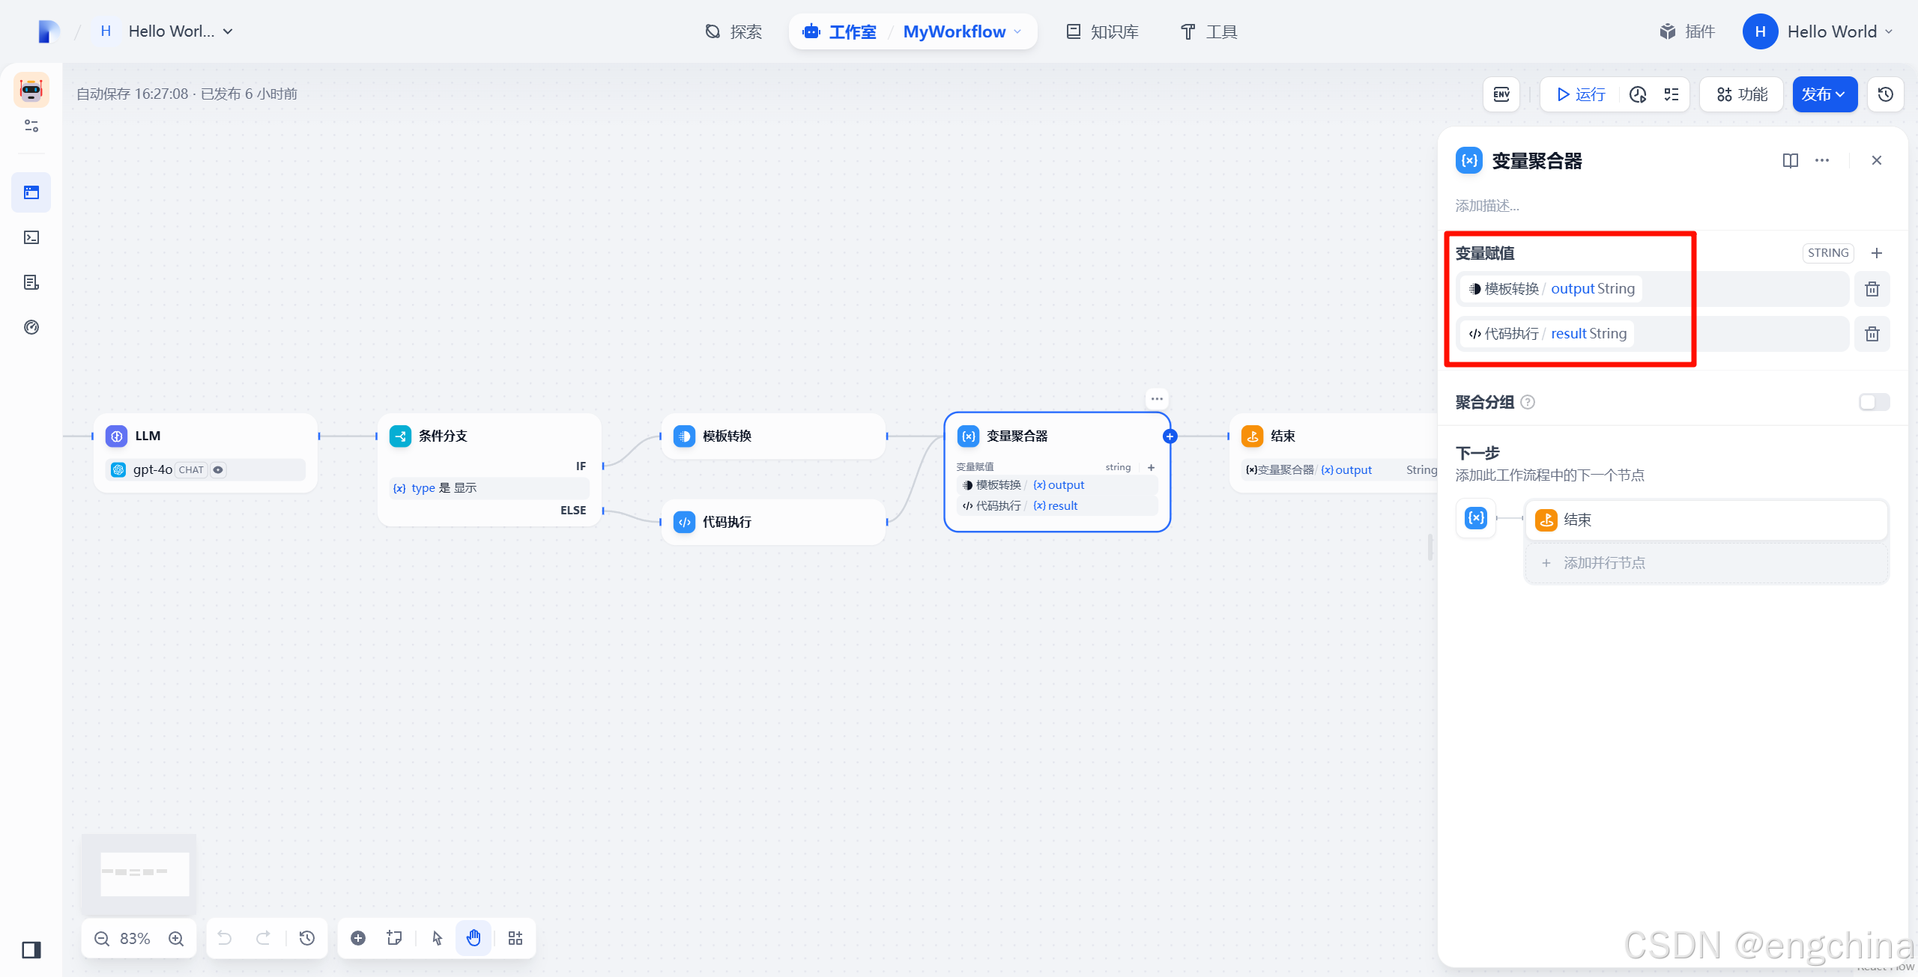Go to the 知识库 tab

(x=1102, y=31)
